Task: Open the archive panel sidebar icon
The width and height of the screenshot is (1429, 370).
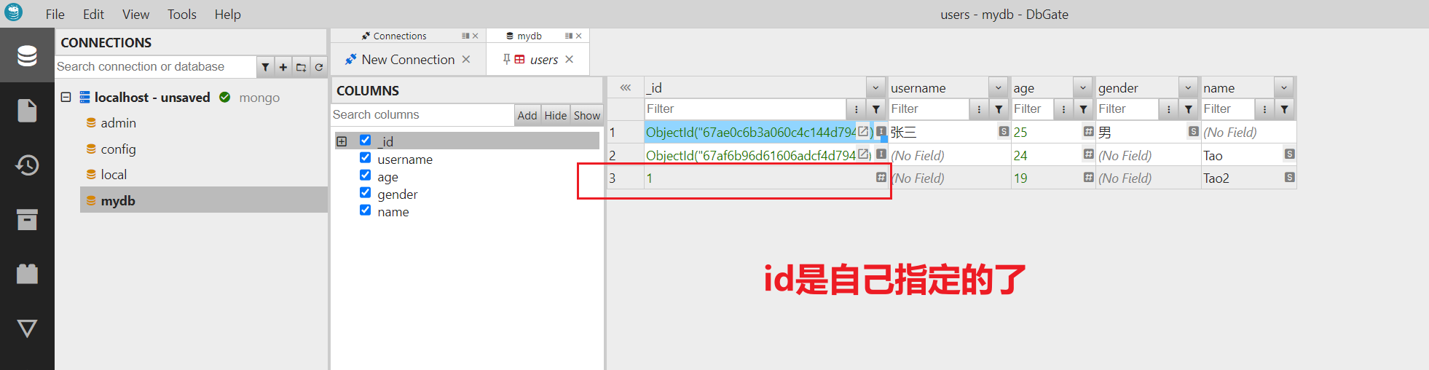Action: 27,219
